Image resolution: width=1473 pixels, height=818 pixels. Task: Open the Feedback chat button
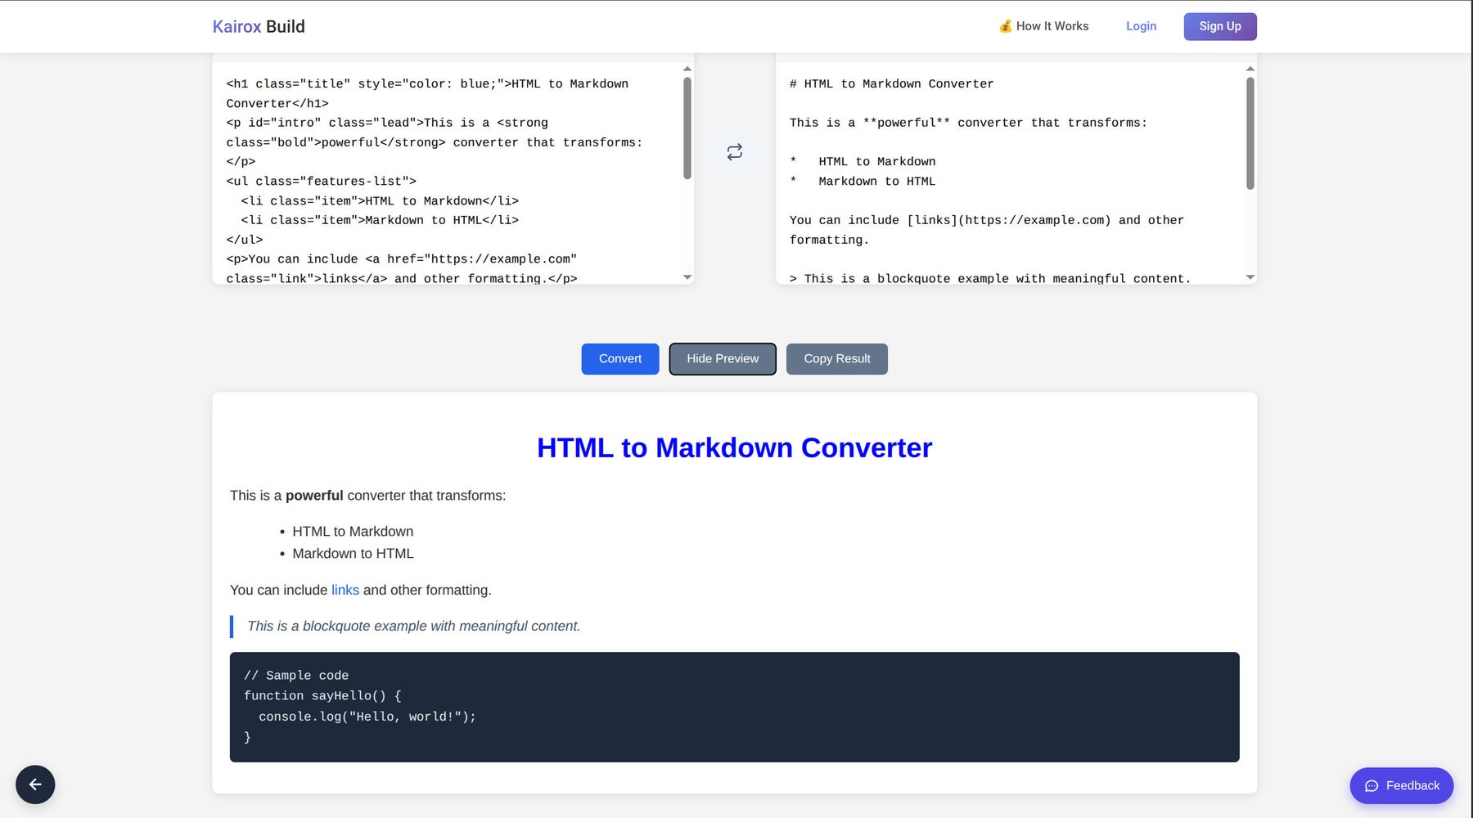(x=1401, y=785)
